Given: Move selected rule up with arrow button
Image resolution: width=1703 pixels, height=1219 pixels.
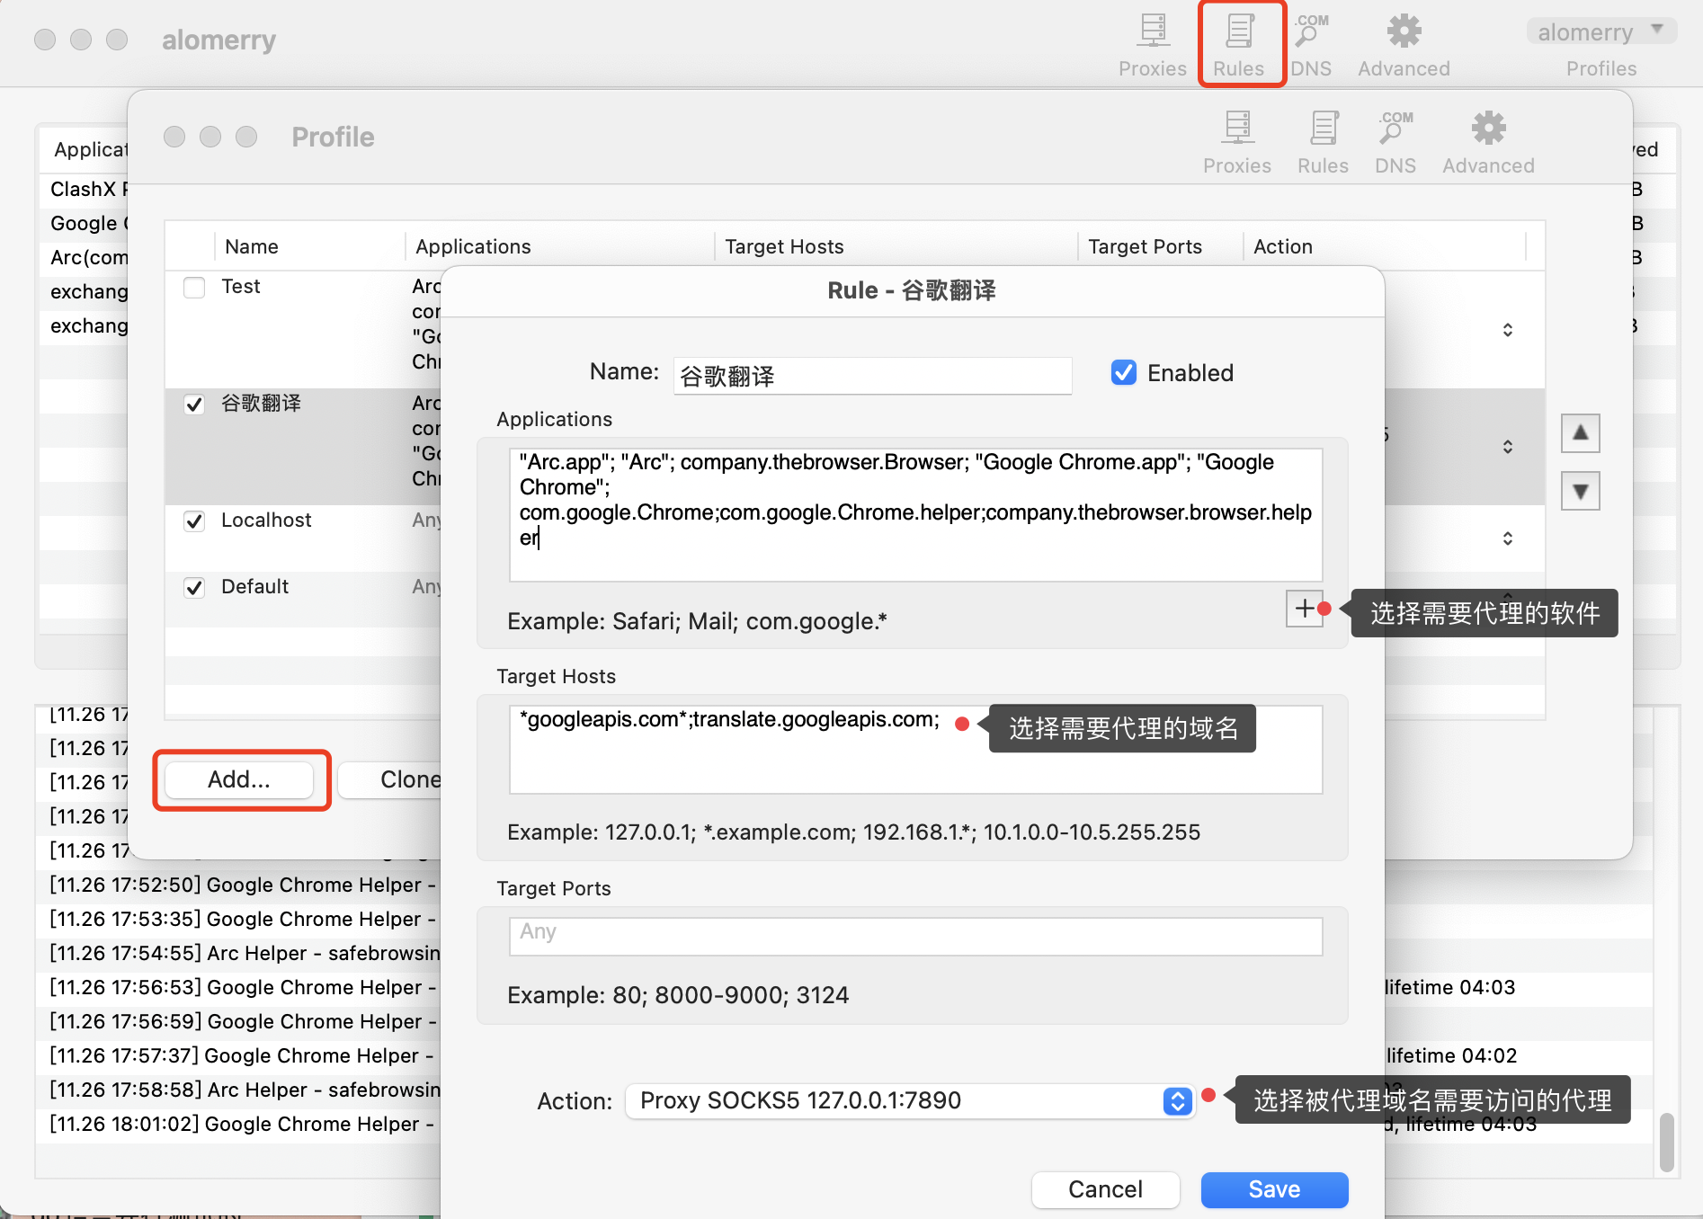Looking at the screenshot, I should click(1580, 433).
